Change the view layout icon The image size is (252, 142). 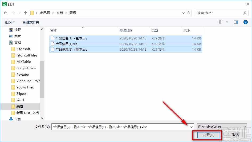point(221,22)
